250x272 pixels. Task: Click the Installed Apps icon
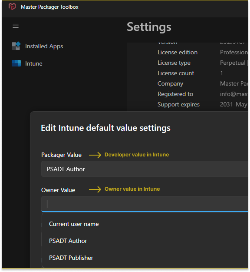tap(16, 46)
